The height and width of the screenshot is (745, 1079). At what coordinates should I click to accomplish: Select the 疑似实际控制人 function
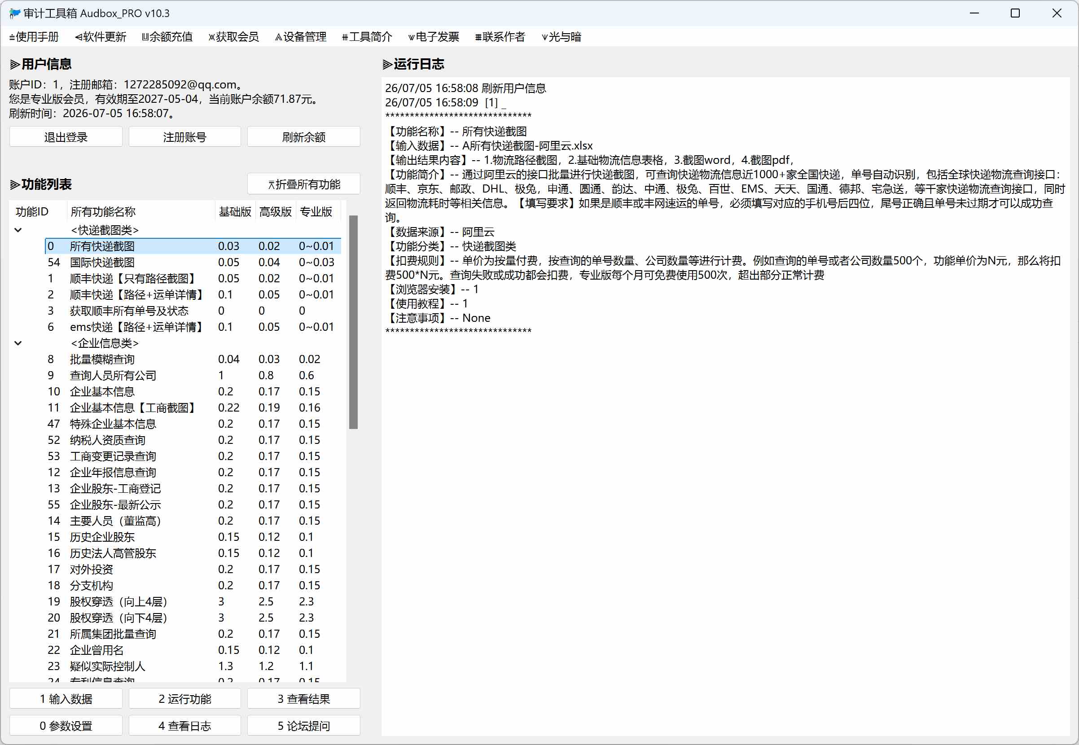pos(193,666)
